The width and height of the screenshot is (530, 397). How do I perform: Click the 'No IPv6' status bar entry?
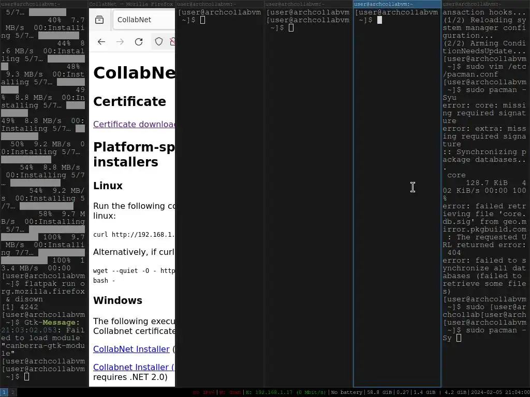(x=204, y=392)
